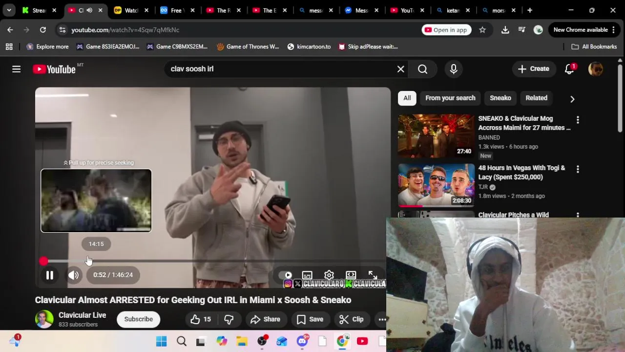This screenshot has width=625, height=352.
Task: View site information icon in address bar
Action: pyautogui.click(x=62, y=30)
